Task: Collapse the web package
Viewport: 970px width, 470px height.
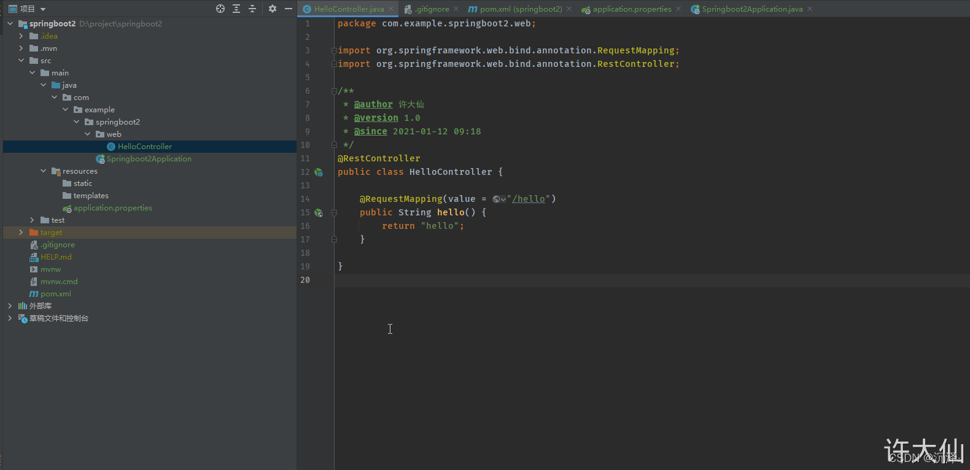Action: point(87,134)
